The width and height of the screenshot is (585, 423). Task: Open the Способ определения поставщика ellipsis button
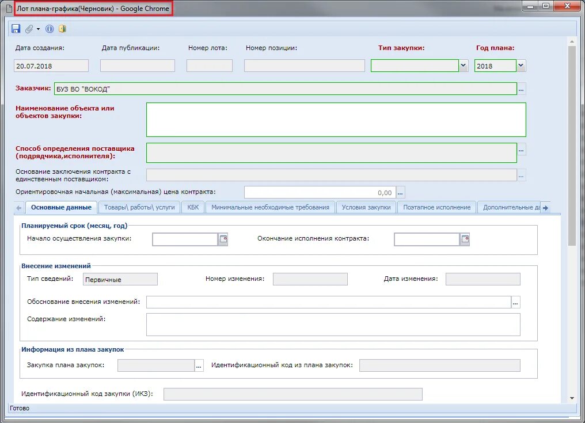click(521, 150)
